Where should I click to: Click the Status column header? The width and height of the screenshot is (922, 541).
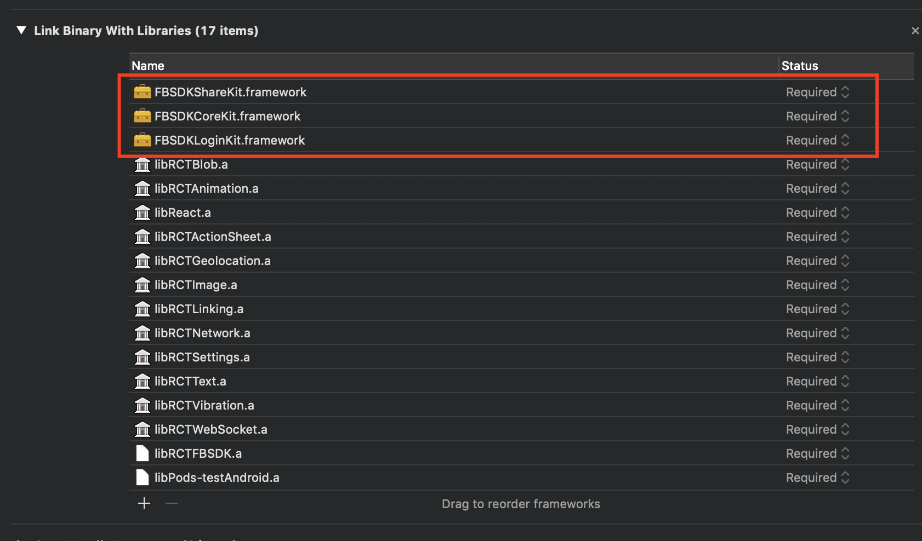[x=800, y=65]
